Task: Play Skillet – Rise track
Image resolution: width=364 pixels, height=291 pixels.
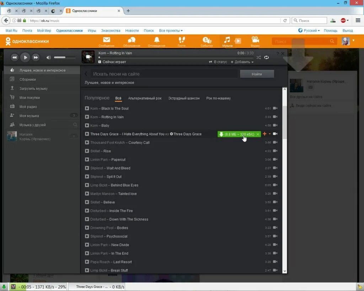Action: pyautogui.click(x=87, y=151)
